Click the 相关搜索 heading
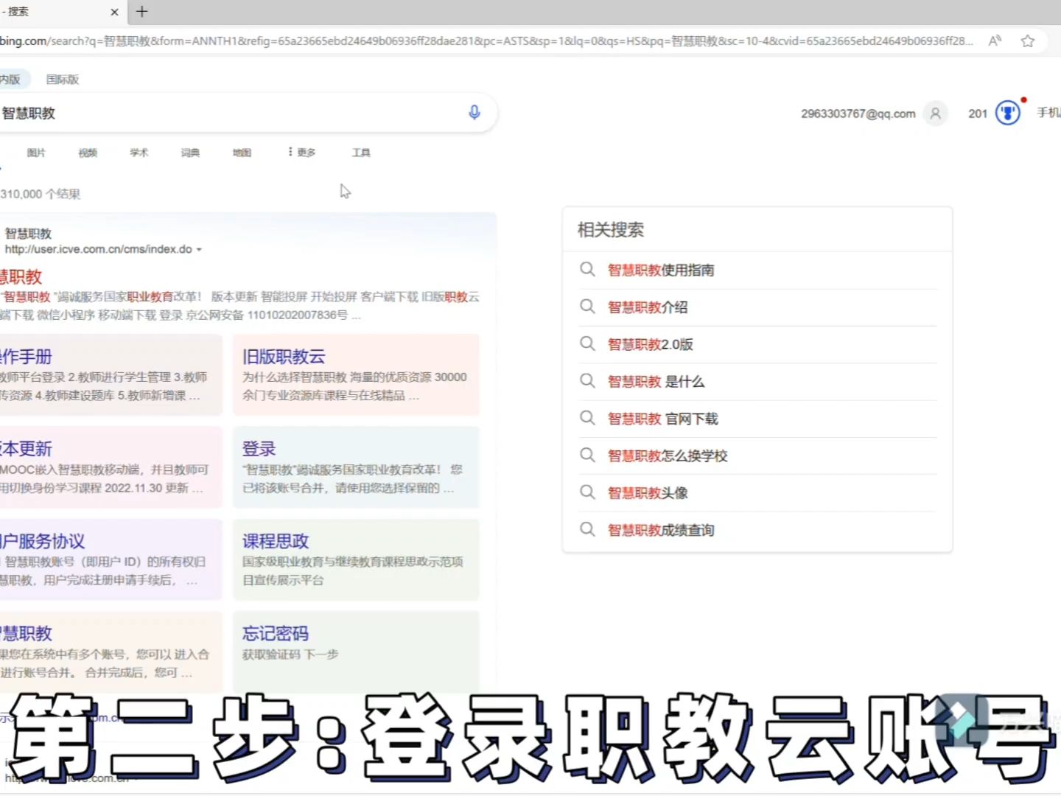The width and height of the screenshot is (1061, 796). tap(611, 230)
